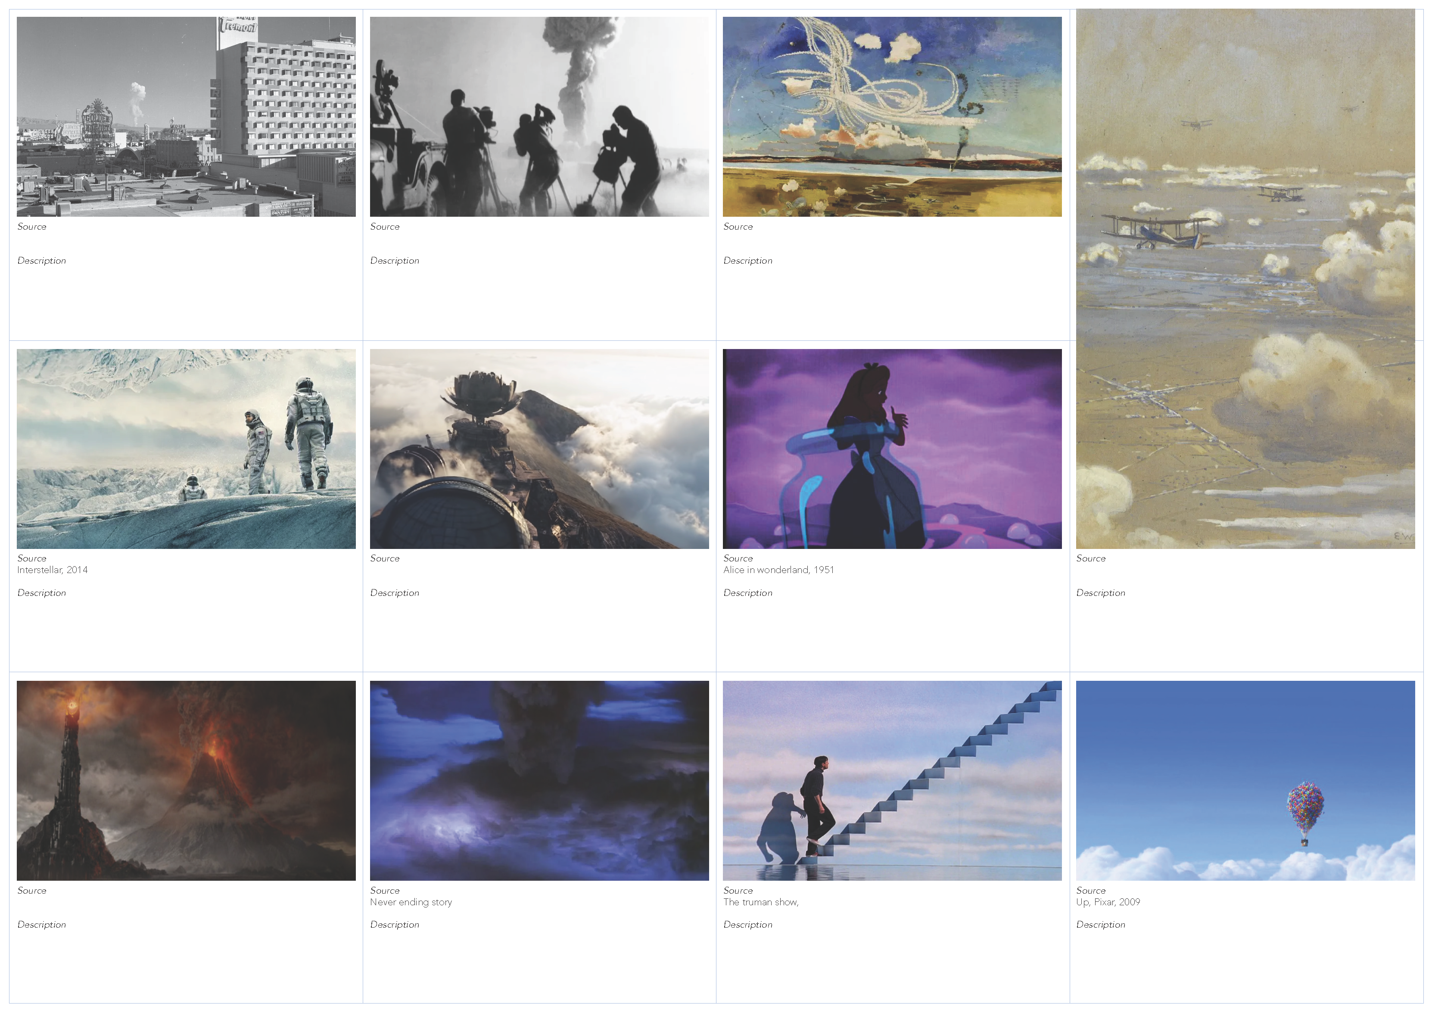The width and height of the screenshot is (1432, 1013).
Task: Click the dark blue storm clouds image
Action: tap(539, 780)
